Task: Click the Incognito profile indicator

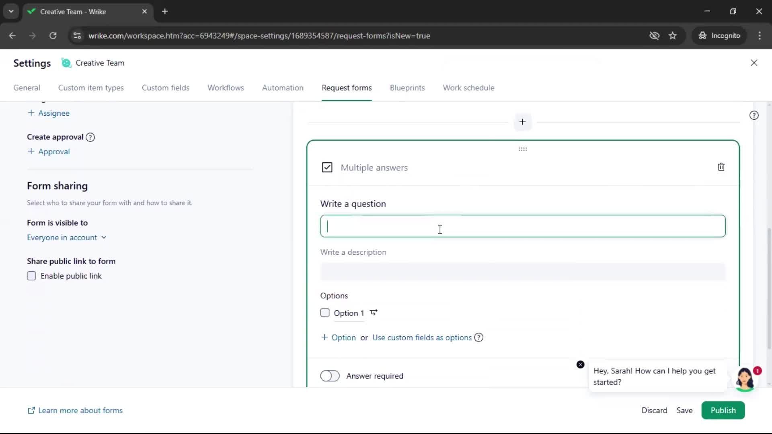Action: pyautogui.click(x=719, y=35)
